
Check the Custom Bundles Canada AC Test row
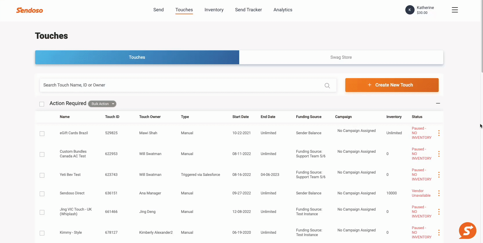[42, 154]
